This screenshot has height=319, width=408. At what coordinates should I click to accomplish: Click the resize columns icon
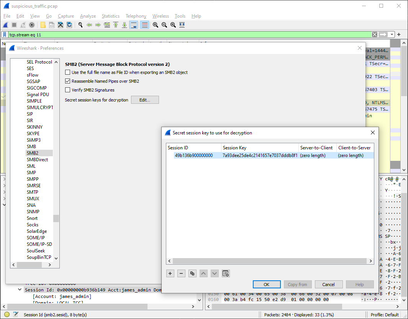182,25
